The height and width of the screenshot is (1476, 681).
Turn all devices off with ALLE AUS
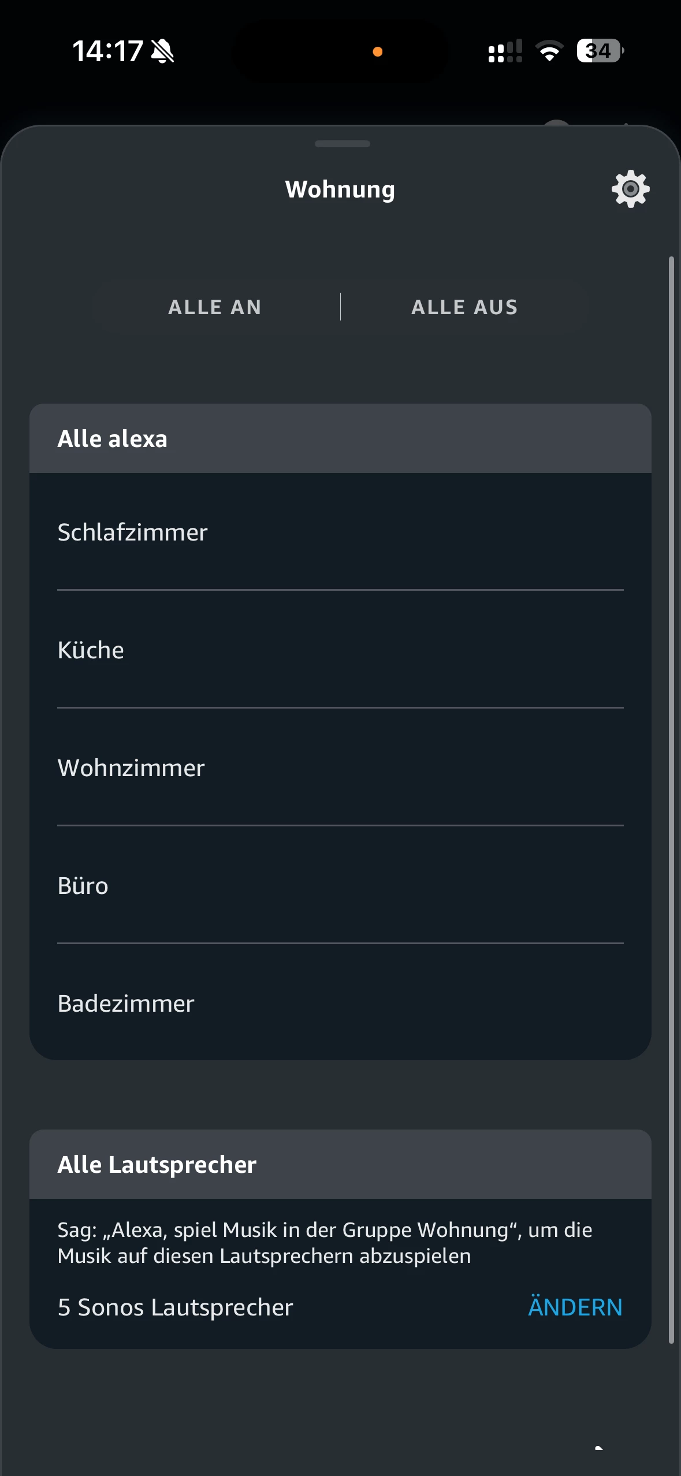464,307
